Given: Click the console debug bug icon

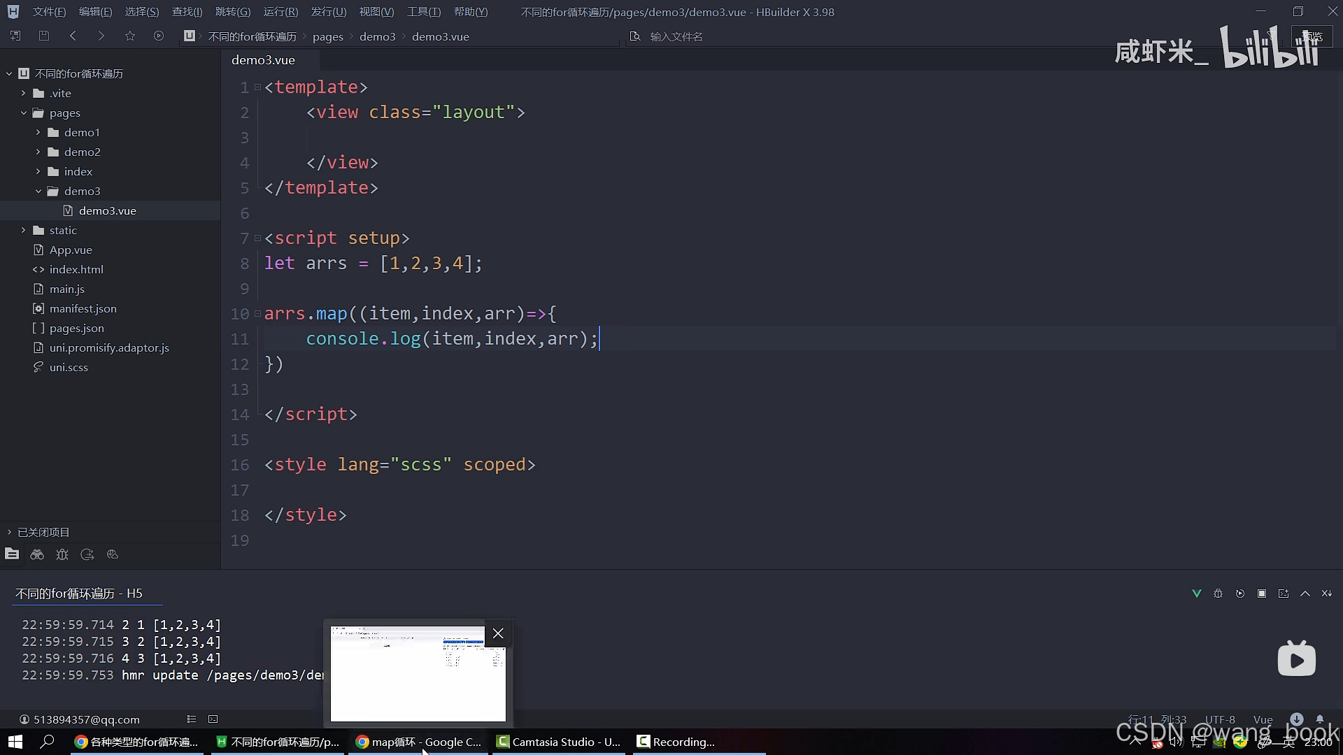Looking at the screenshot, I should pyautogui.click(x=1218, y=594).
